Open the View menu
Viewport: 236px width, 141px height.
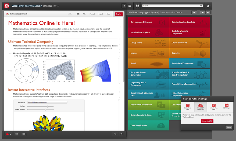[x=109, y=14]
